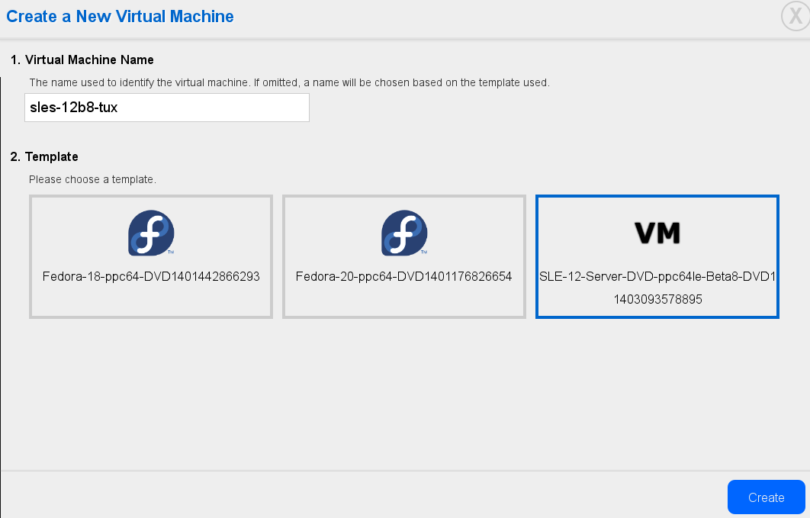Click the VM icon on SLE-12 template
810x518 pixels.
657,233
